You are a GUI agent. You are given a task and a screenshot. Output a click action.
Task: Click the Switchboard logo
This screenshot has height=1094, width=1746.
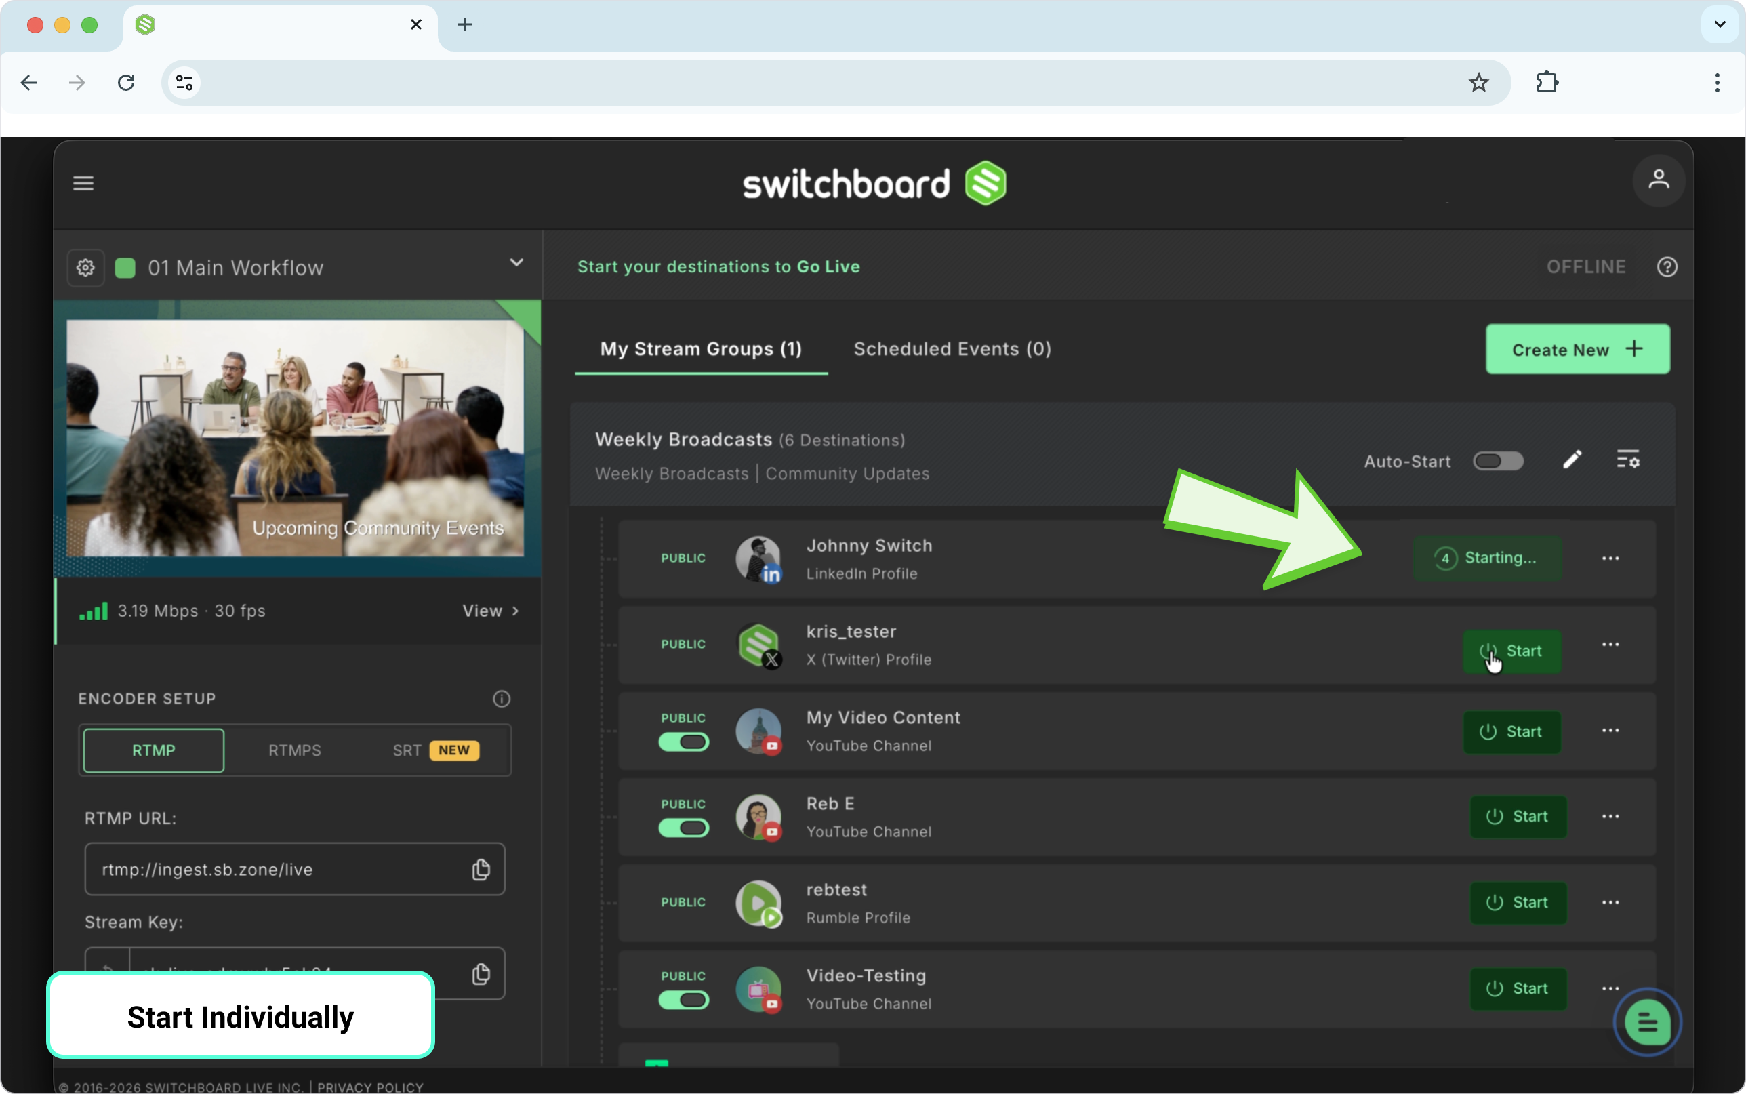[874, 184]
